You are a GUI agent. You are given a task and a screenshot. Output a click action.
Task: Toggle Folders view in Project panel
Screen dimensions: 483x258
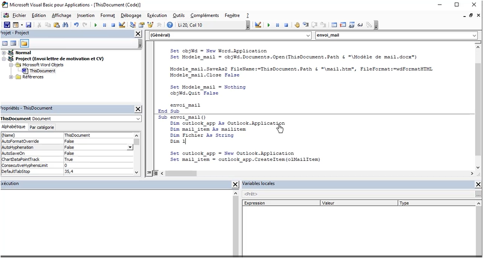click(24, 43)
